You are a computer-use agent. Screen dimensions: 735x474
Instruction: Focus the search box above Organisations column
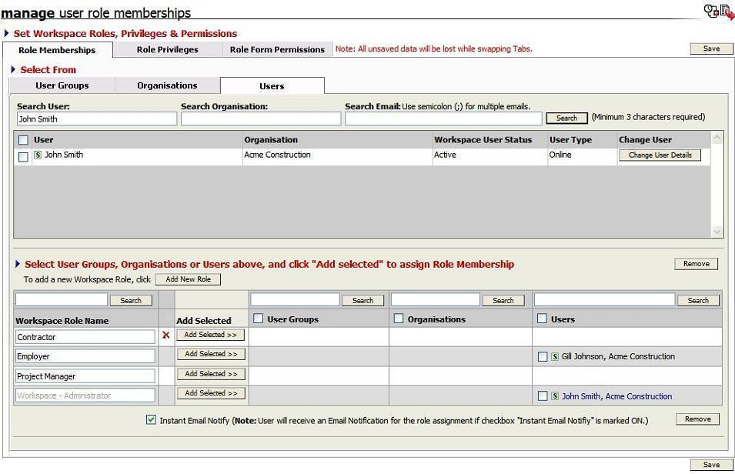436,300
